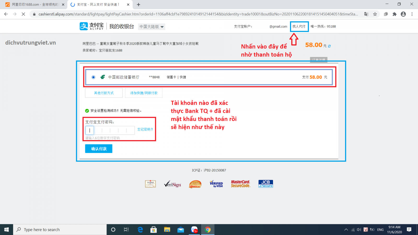Image resolution: width=418 pixels, height=235 pixels.
Task: Click the 忘记密码 forgot password link
Action: pyautogui.click(x=145, y=129)
